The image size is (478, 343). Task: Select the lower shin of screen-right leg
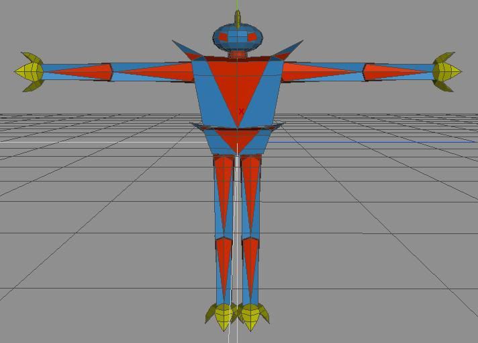(x=251, y=271)
